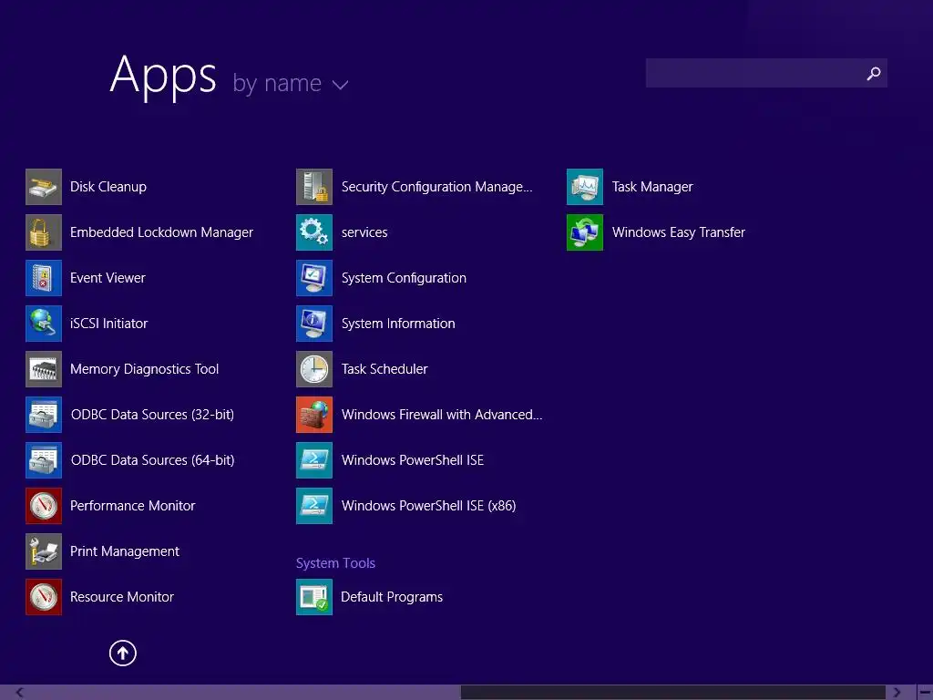Open System Configuration monitor icon

[314, 278]
